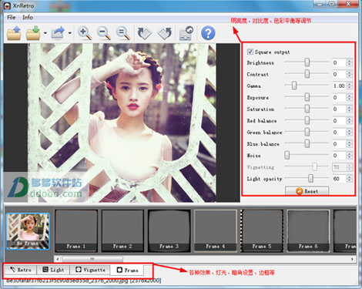This screenshot has width=362, height=289.
Task: Click the Exposure value field
Action: click(339, 97)
